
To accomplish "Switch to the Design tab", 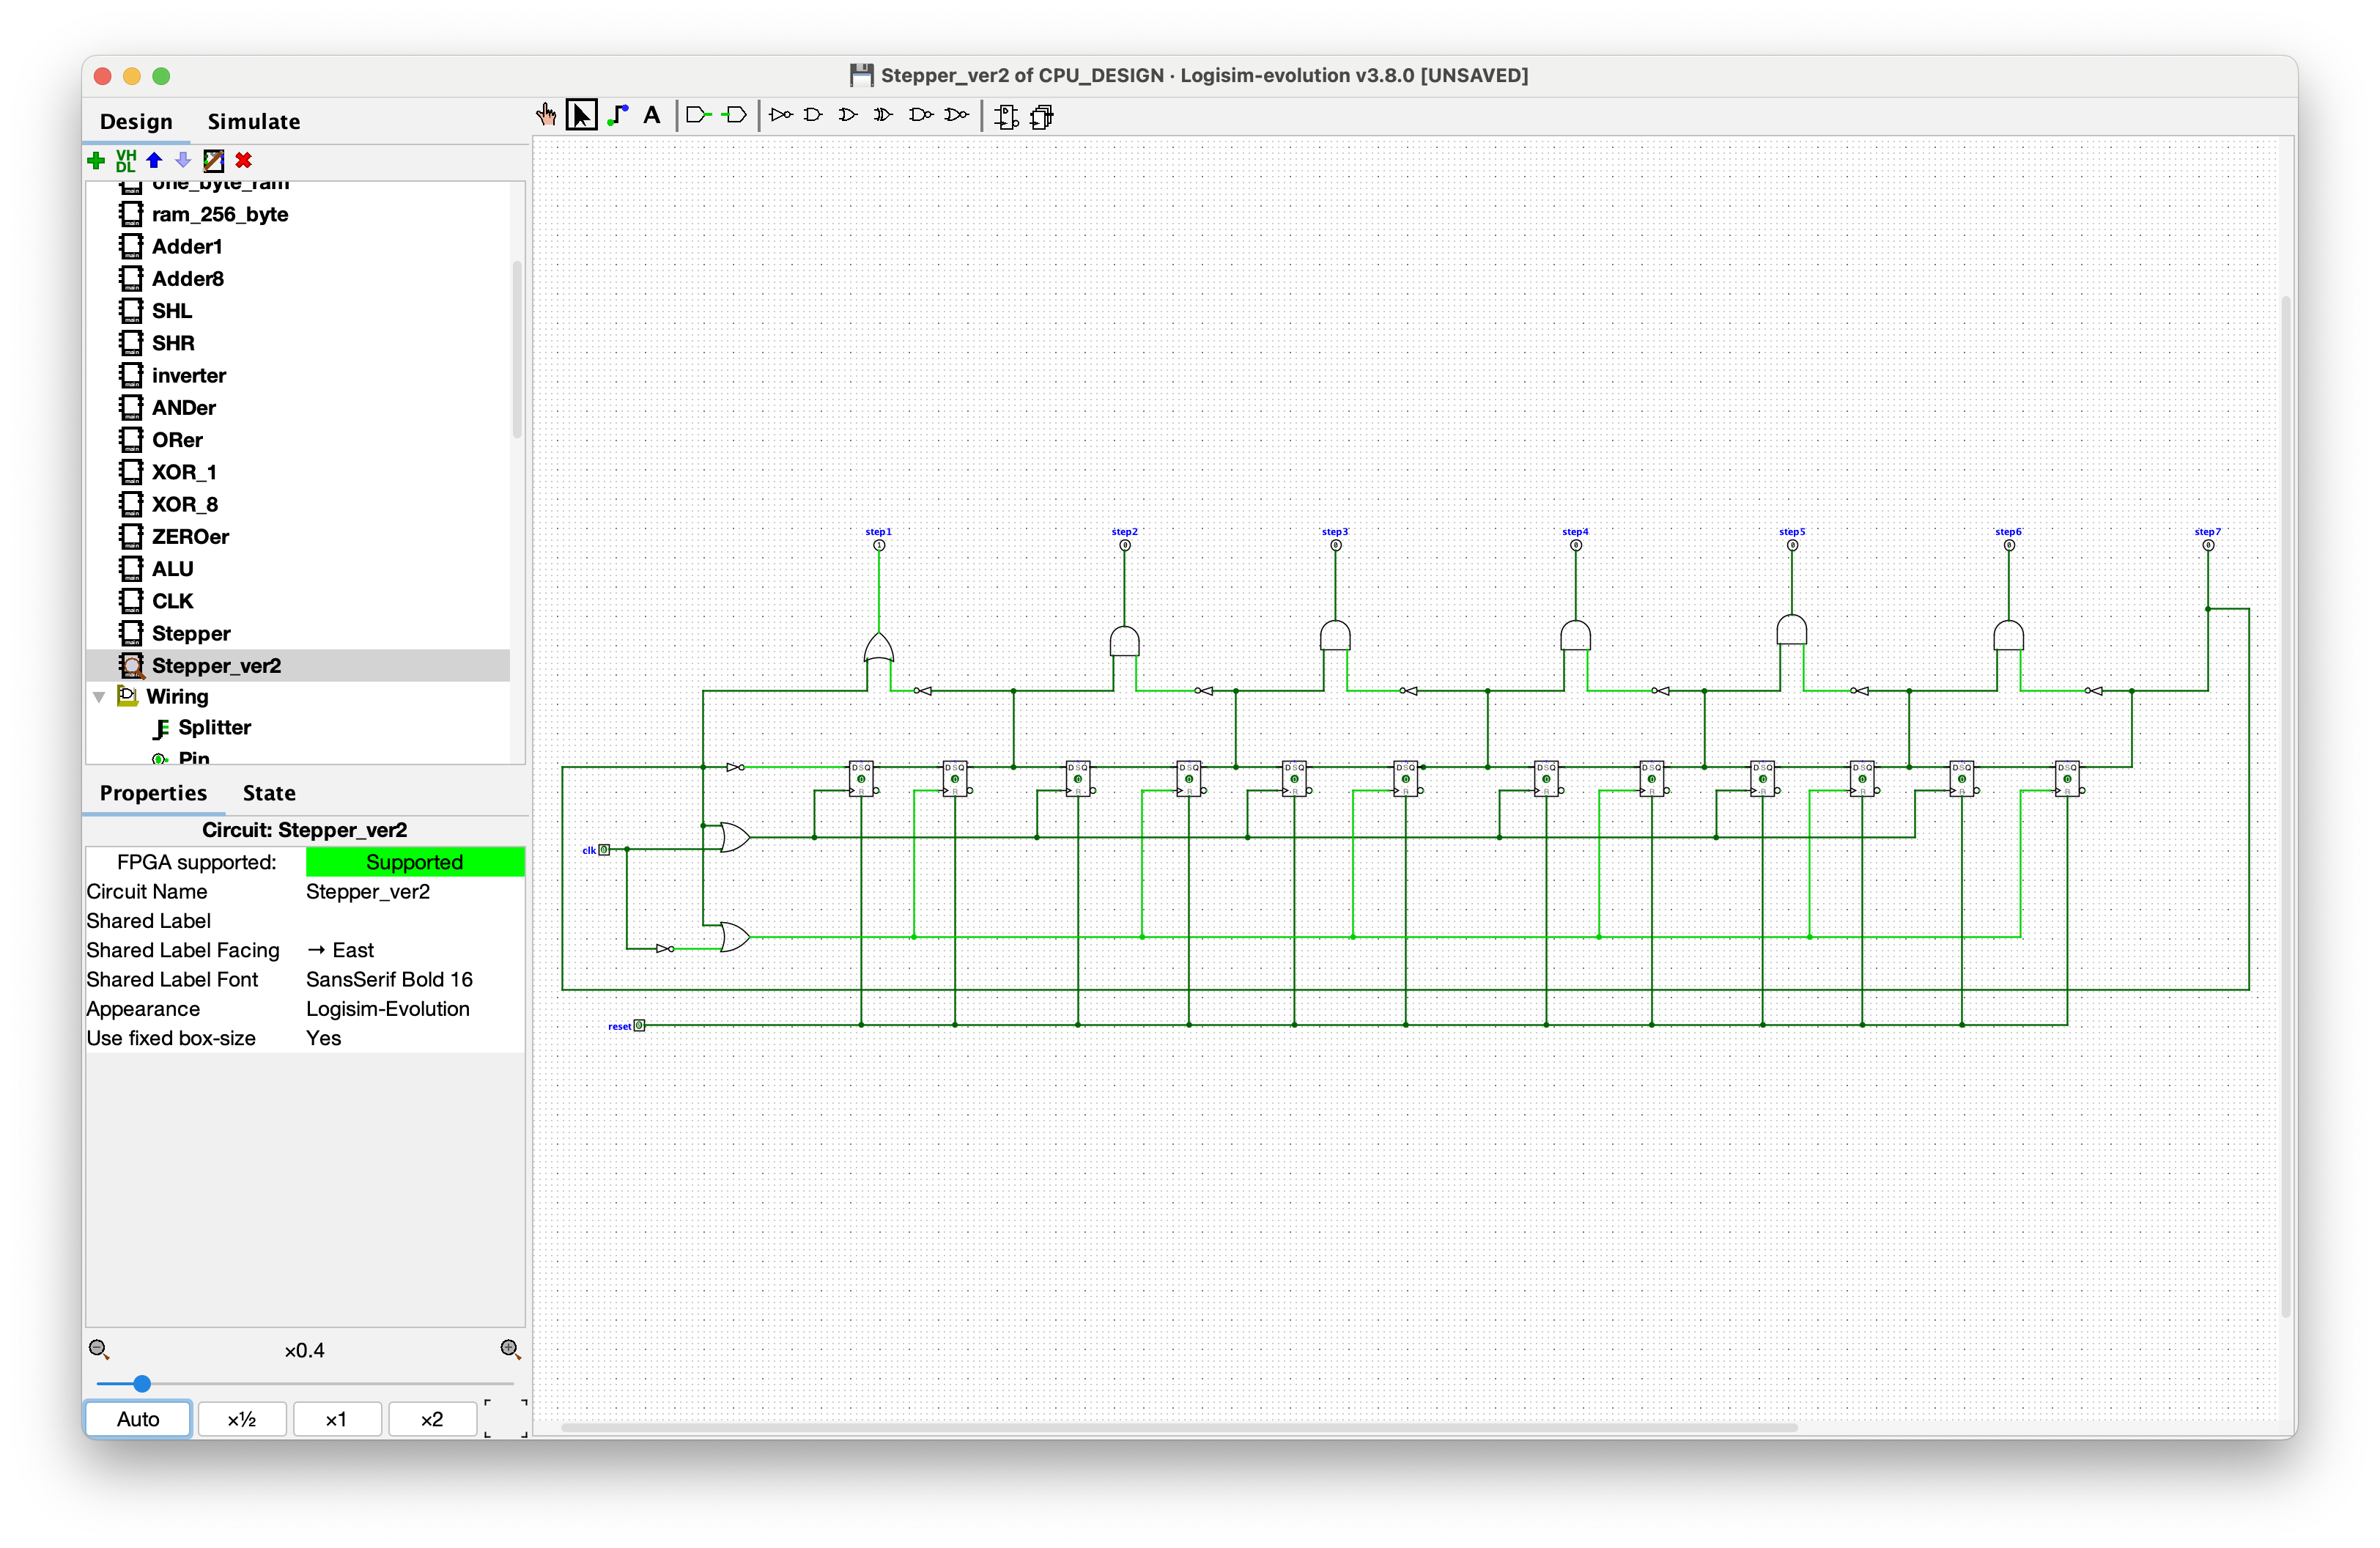I will pos(136,122).
